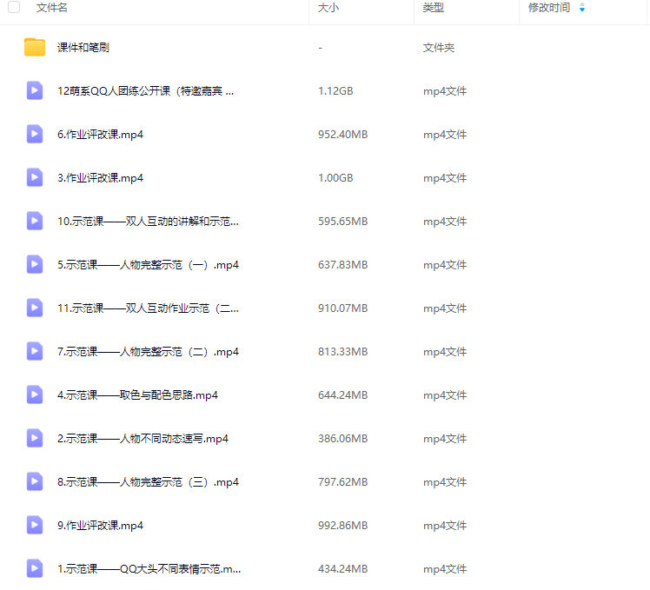The height and width of the screenshot is (590, 650).
Task: Toggle the select-all checkbox in header
Action: tap(14, 8)
